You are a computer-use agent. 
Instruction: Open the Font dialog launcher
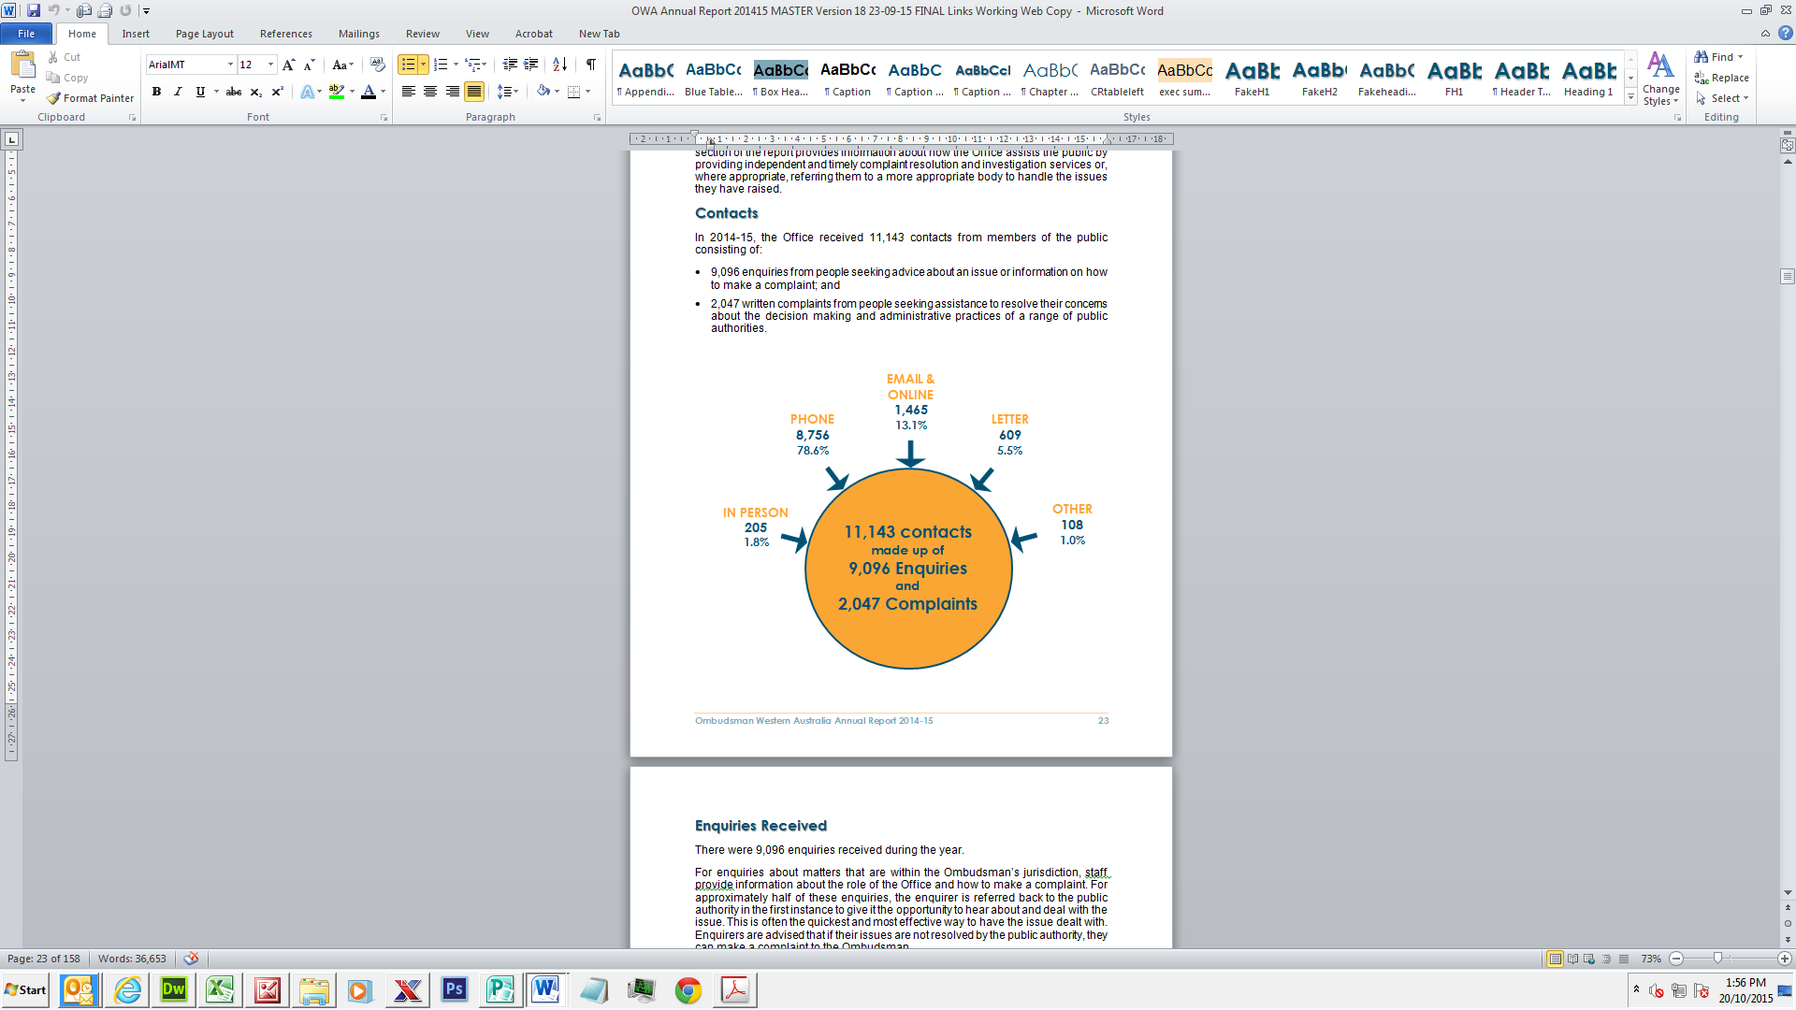tap(384, 118)
